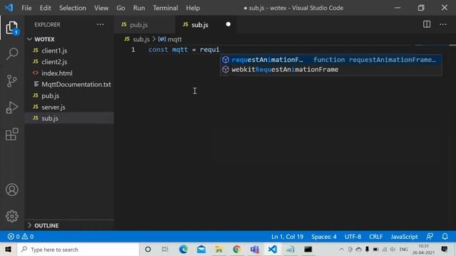456x256 pixels.
Task: Open the Manage gear icon
Action: point(12,216)
